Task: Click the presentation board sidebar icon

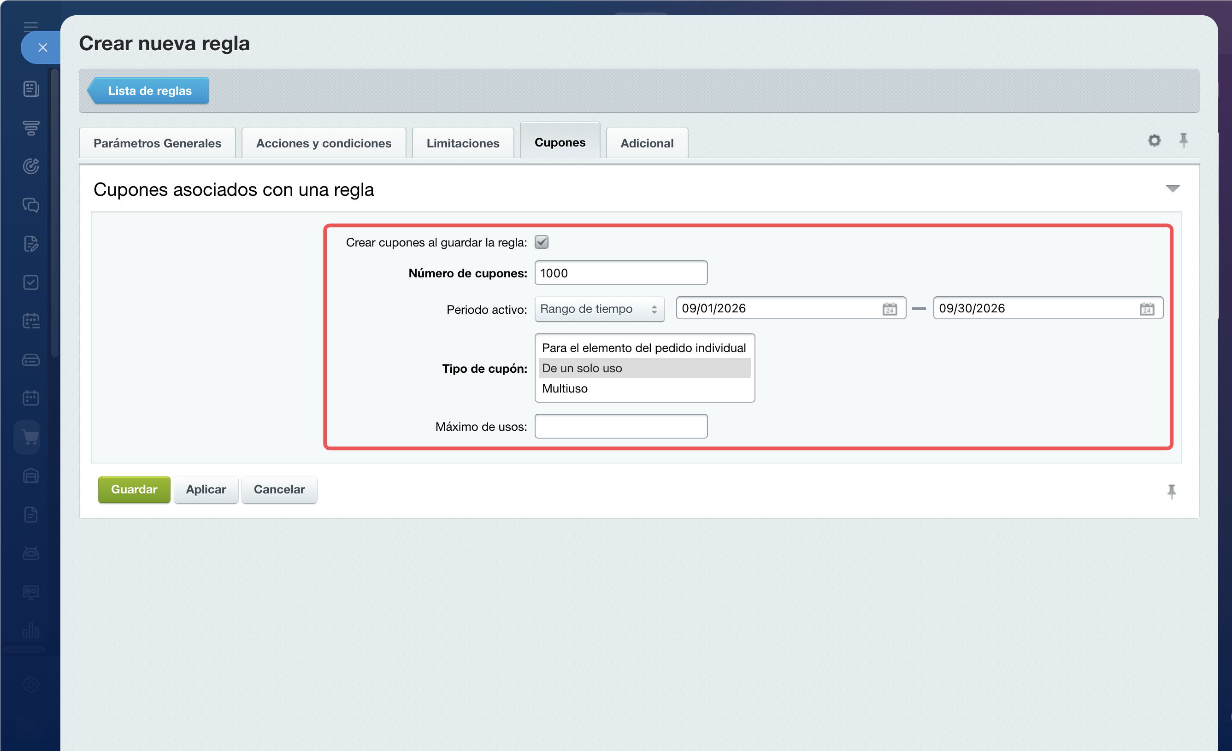Action: (31, 593)
